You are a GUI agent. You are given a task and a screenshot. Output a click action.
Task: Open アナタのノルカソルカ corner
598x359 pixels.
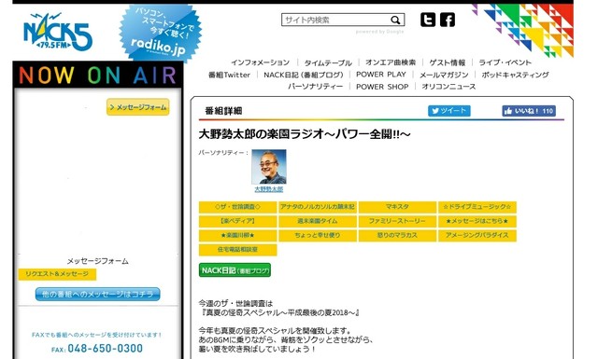click(318, 207)
